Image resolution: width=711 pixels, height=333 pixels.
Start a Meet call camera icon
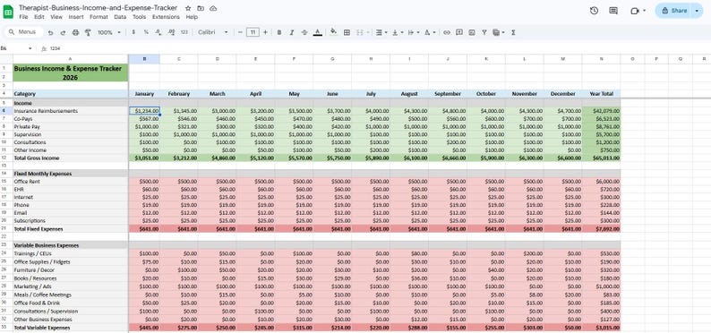(x=634, y=11)
